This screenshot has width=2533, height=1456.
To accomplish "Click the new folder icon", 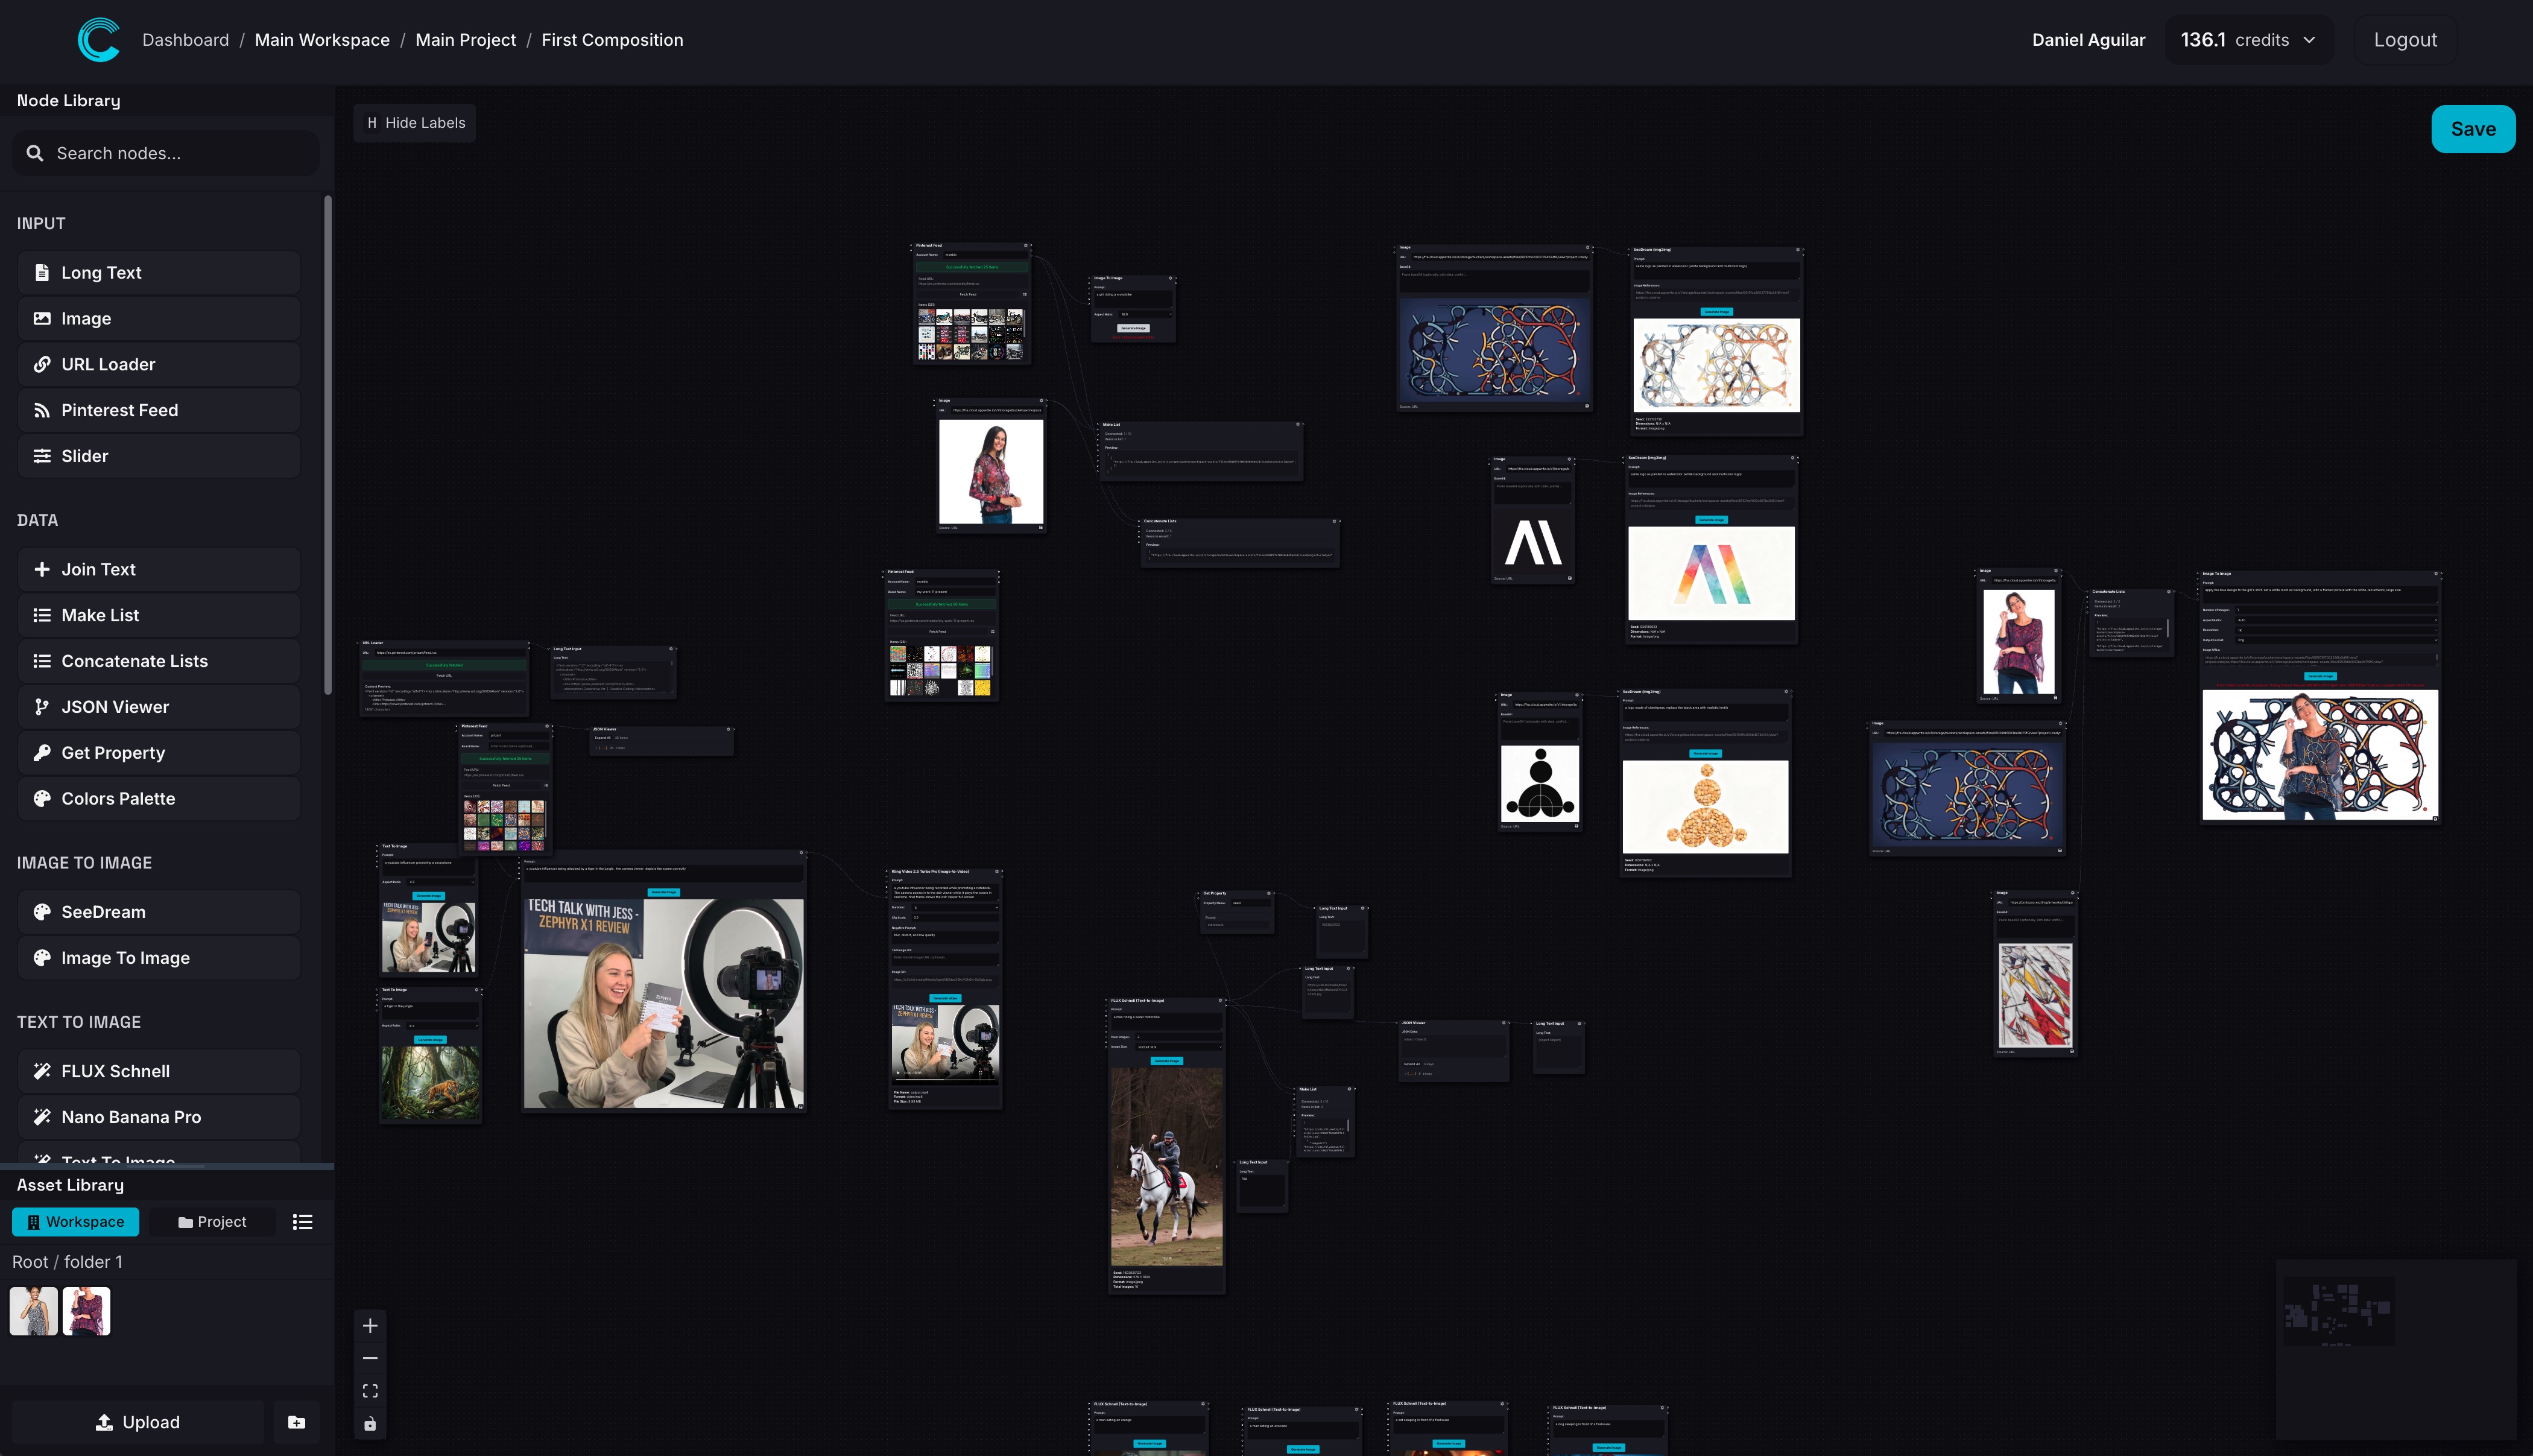I will 297,1422.
